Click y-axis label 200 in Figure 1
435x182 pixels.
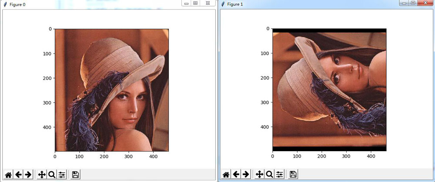point(265,78)
